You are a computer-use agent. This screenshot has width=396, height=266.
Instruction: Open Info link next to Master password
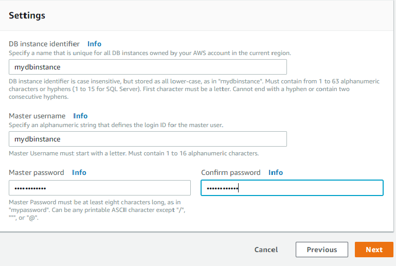tap(79, 172)
